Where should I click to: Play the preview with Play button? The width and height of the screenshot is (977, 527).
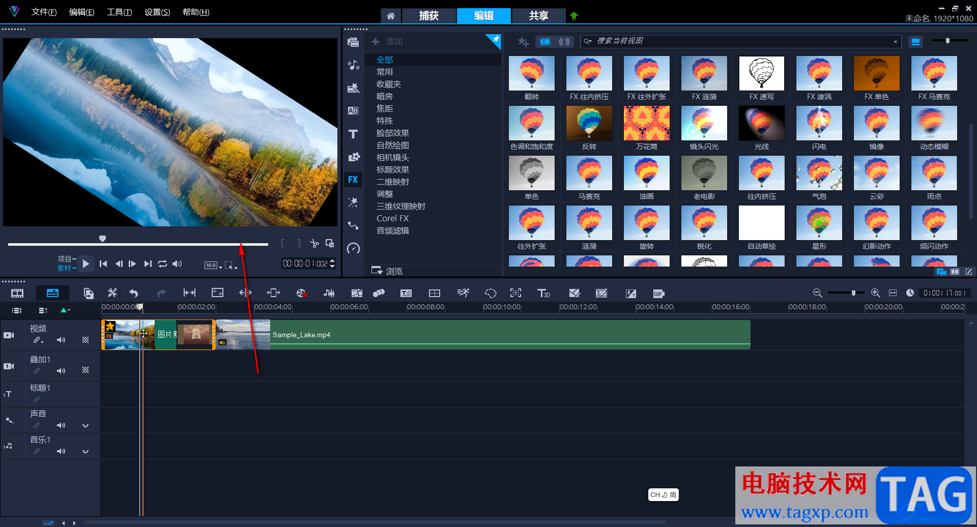coord(86,263)
